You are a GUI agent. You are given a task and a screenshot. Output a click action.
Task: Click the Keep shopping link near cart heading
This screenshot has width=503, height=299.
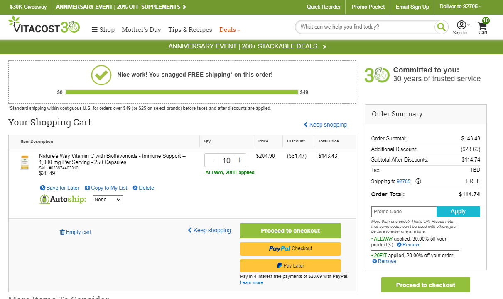click(x=325, y=125)
